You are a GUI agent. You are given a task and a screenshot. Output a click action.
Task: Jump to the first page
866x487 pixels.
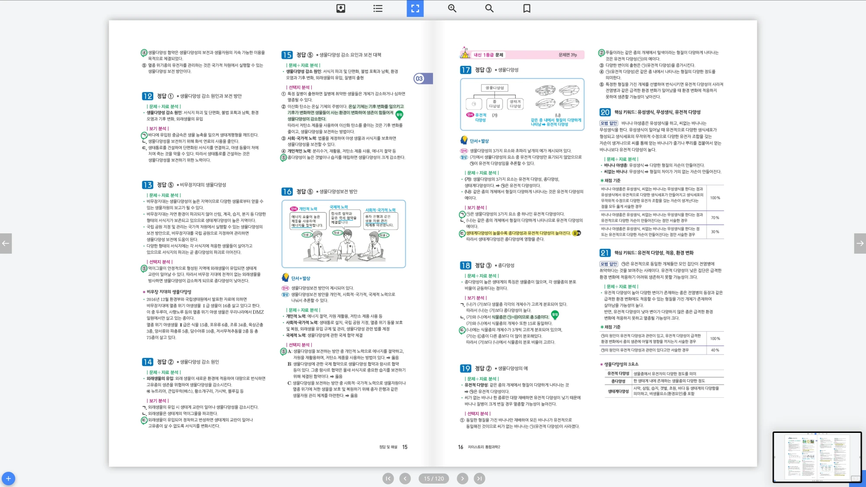pos(388,478)
